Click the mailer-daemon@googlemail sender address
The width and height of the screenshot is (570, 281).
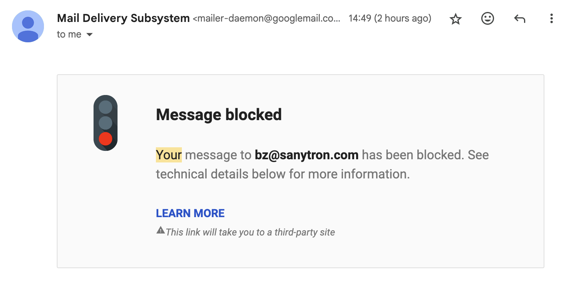(267, 18)
